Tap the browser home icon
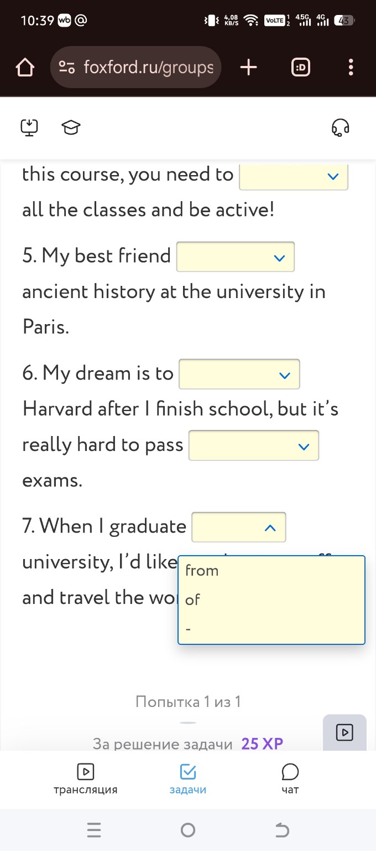This screenshot has height=851, width=376. pos(25,68)
